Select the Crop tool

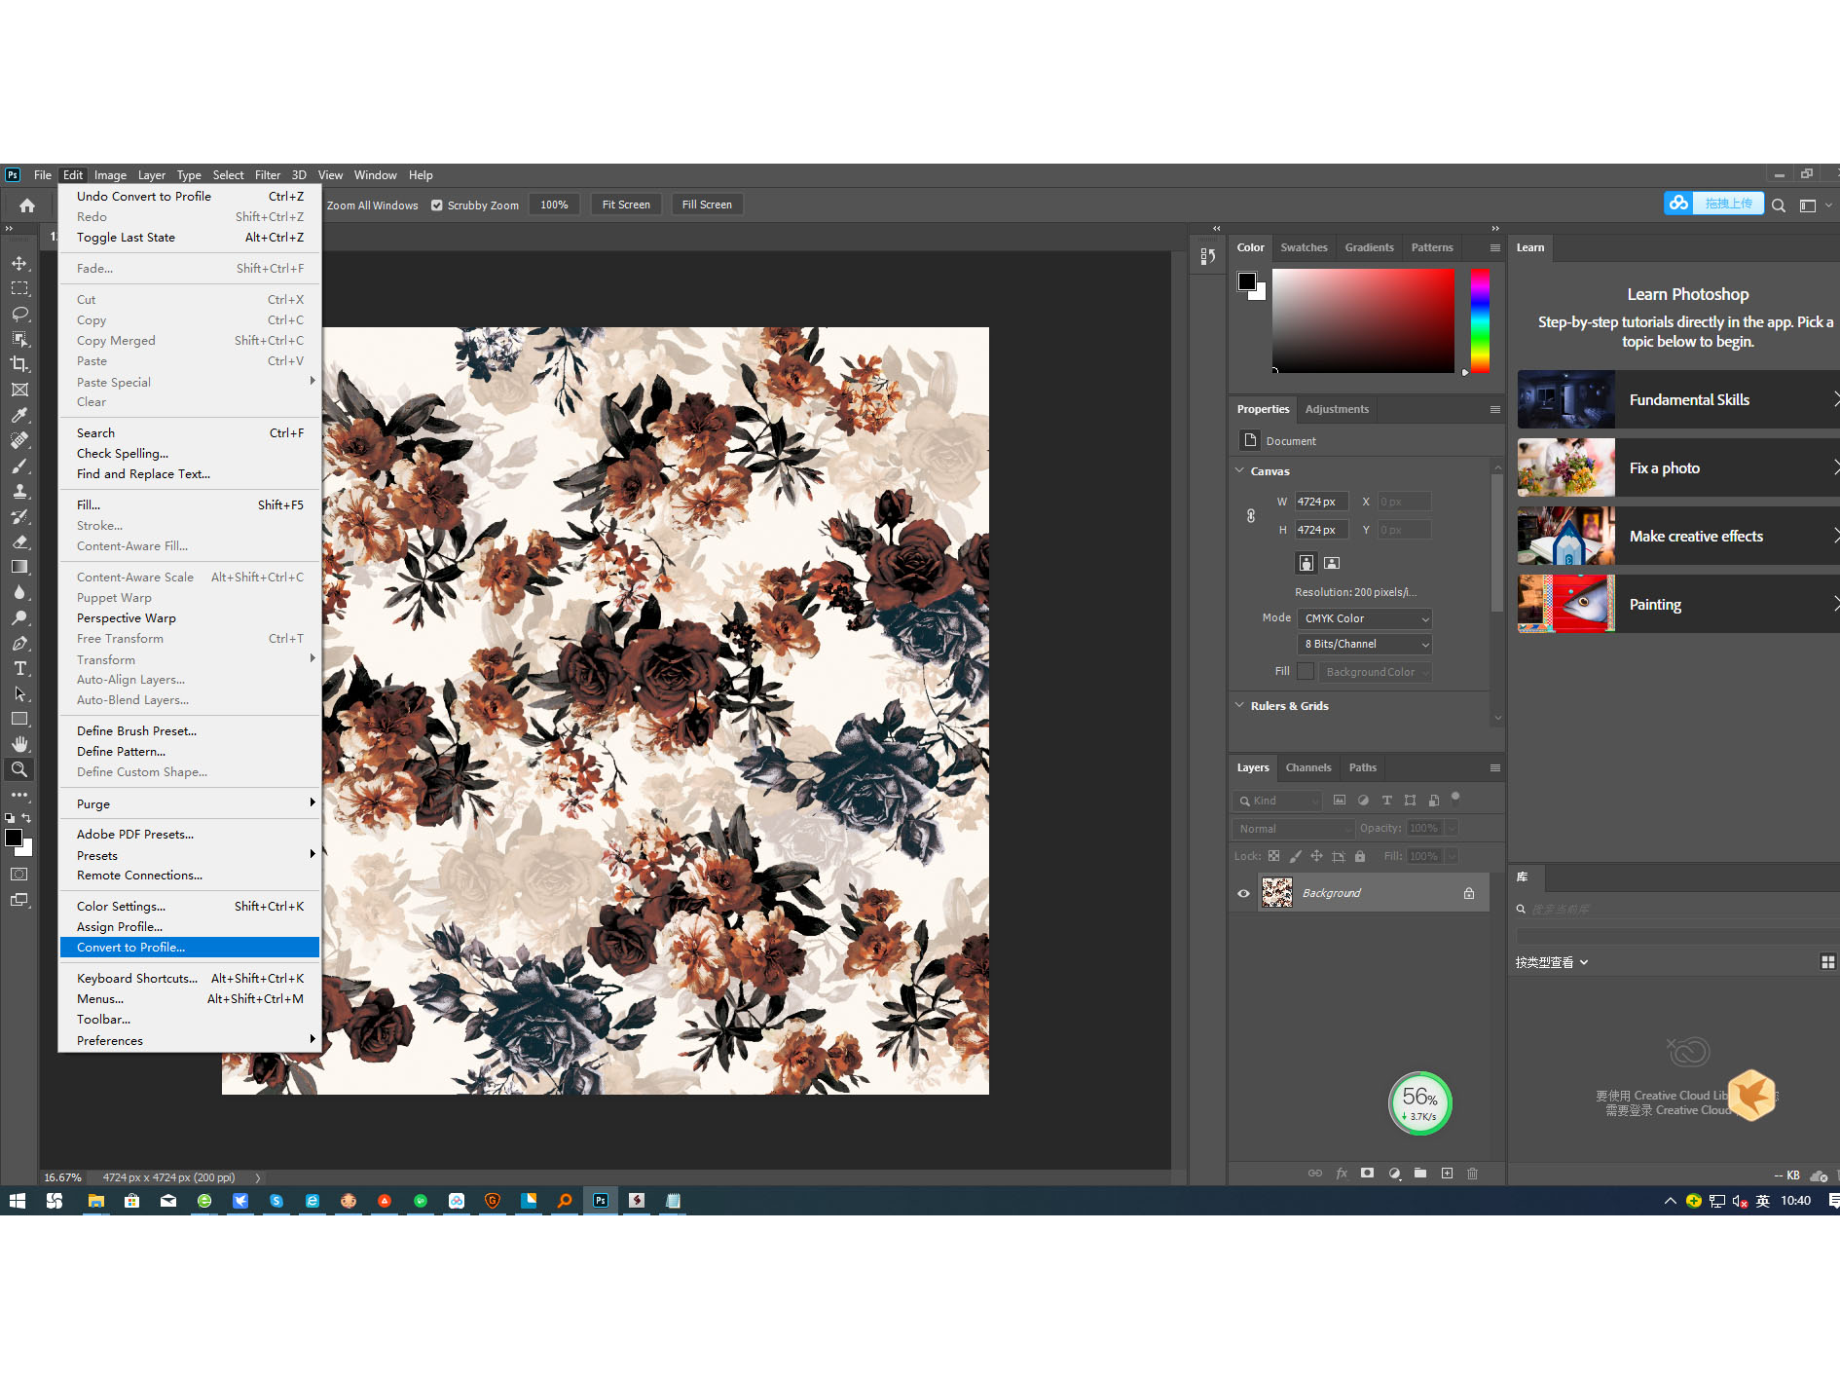tap(19, 364)
